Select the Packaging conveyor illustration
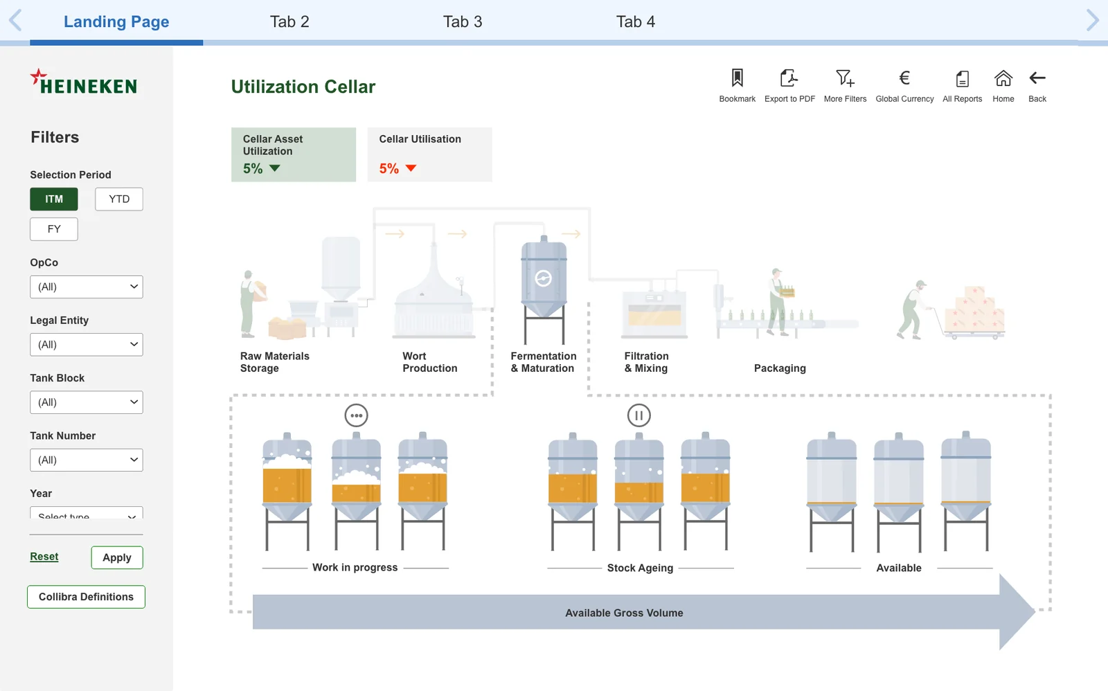 [x=786, y=303]
